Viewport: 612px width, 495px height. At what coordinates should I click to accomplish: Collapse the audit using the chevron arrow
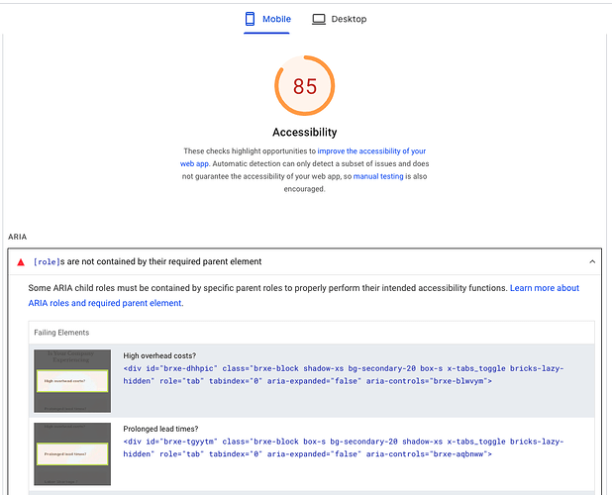[592, 262]
